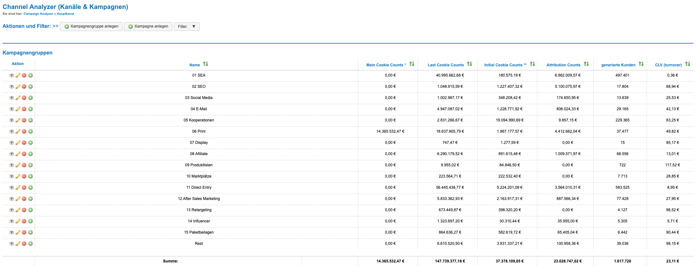The height and width of the screenshot is (266, 697).
Task: Click the 11 Direct Entry name cell
Action: (199, 187)
